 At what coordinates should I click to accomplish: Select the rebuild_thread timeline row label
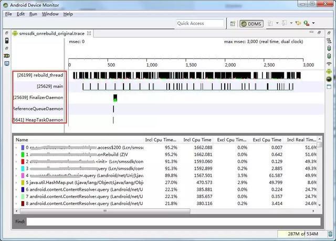point(40,75)
